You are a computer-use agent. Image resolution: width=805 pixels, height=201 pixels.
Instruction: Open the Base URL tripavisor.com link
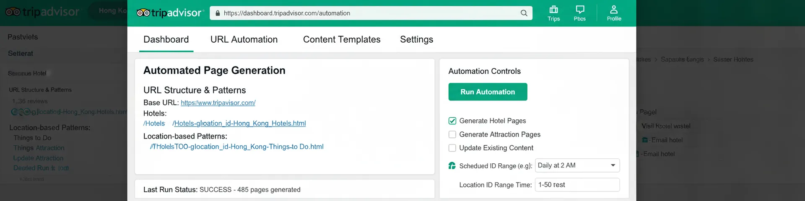click(218, 103)
